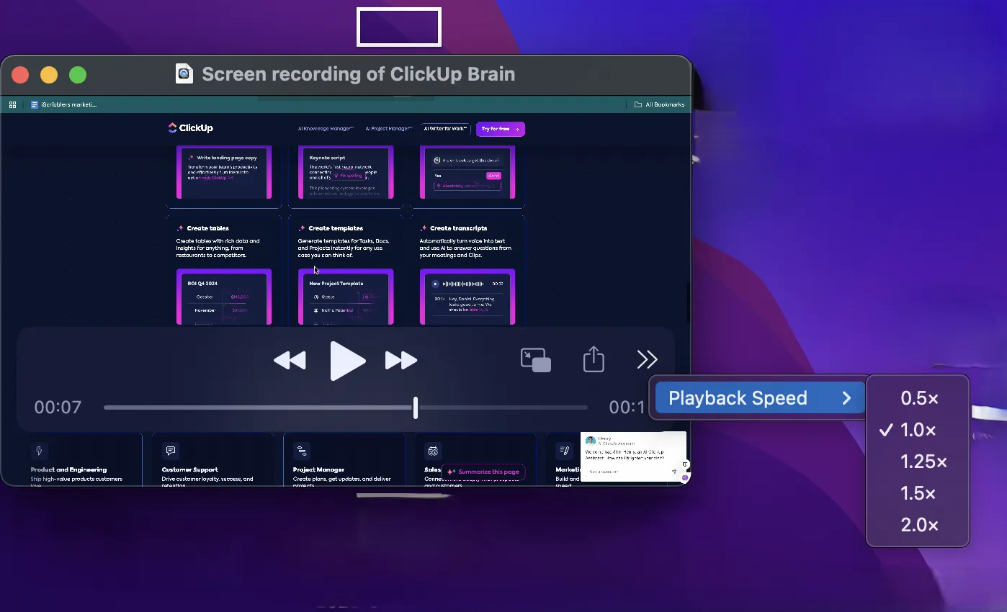Screen dimensions: 1007x612
Task: Click the sparkle icon beside Create transcripts
Action: [424, 228]
